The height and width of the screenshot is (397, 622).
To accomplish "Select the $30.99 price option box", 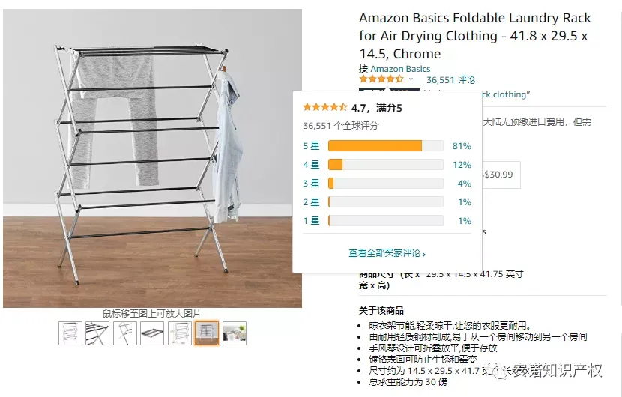I will coord(501,175).
